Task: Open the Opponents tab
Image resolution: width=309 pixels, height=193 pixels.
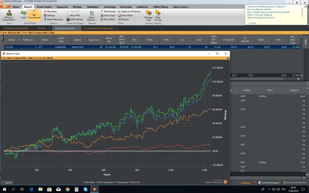Action: point(62,7)
